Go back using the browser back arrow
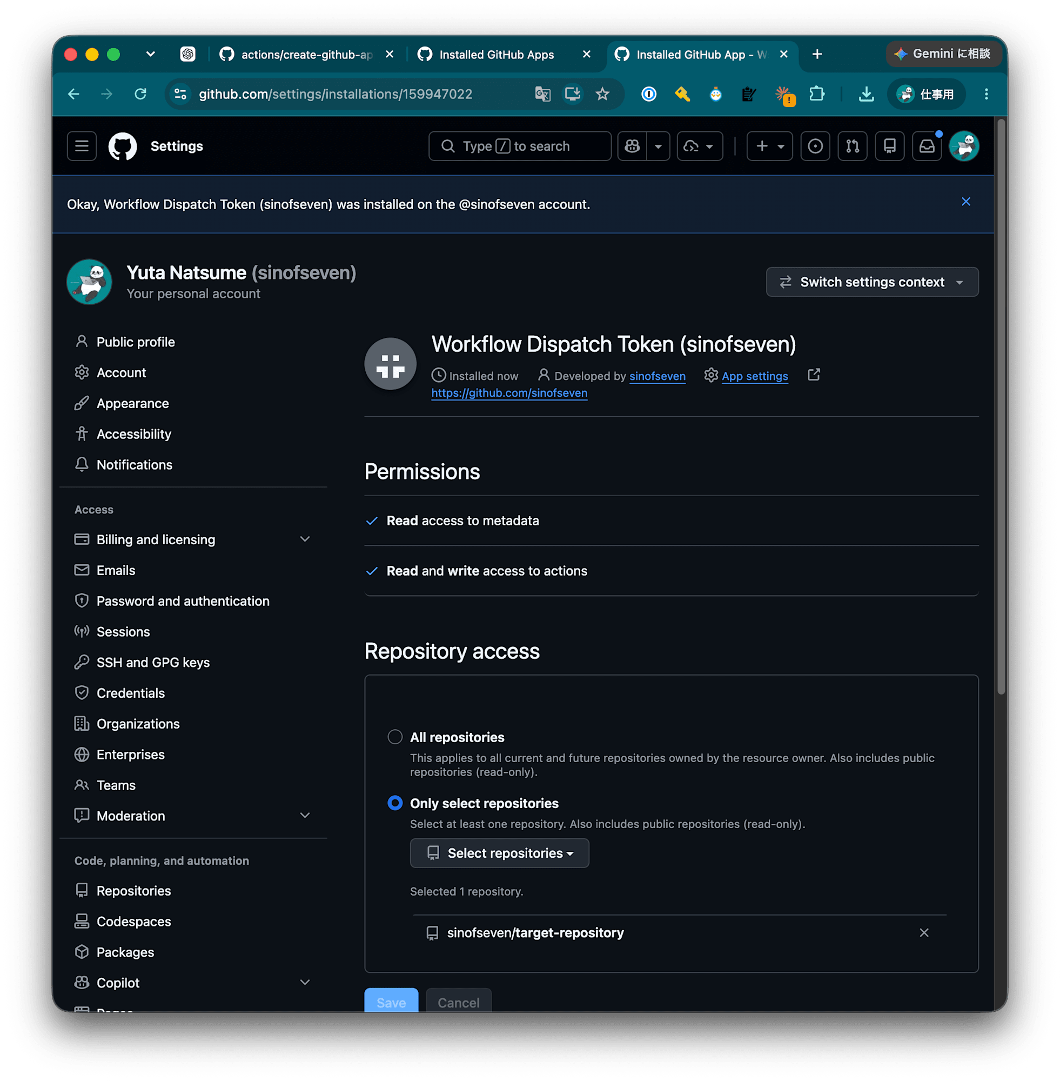Viewport: 1060px width, 1081px height. [x=73, y=94]
